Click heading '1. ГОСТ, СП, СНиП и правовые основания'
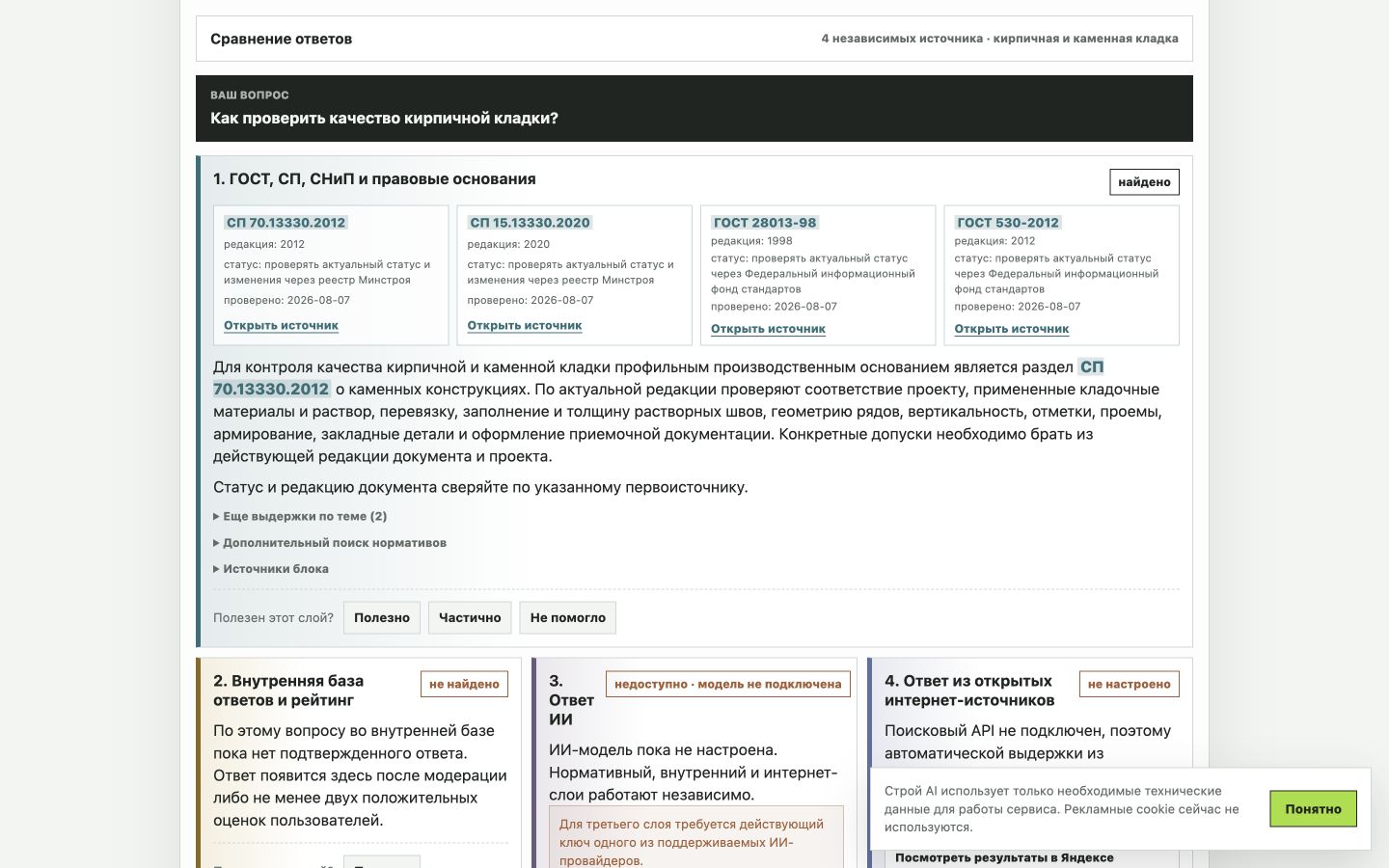This screenshot has width=1389, height=868. pyautogui.click(x=374, y=179)
